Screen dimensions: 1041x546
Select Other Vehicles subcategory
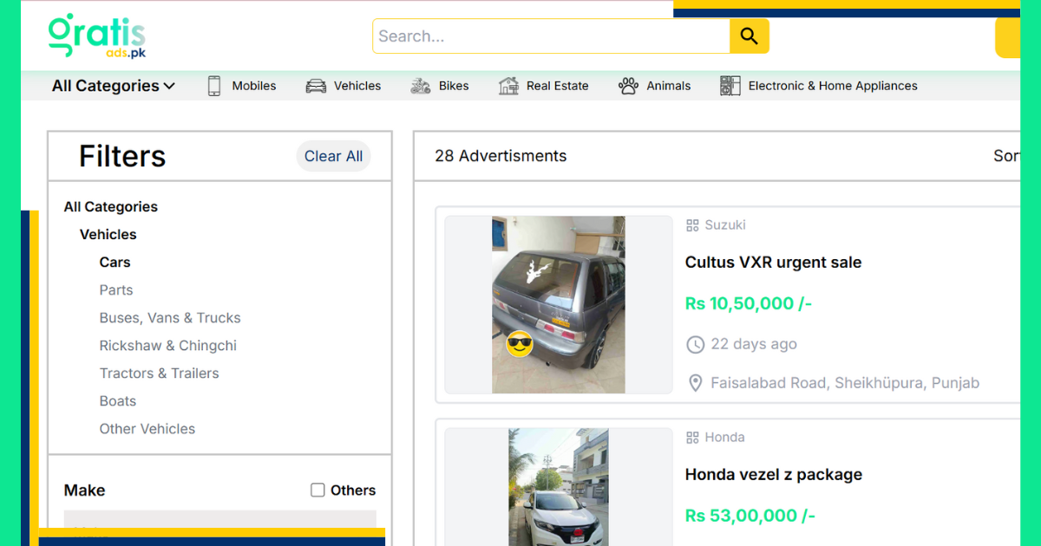click(147, 429)
